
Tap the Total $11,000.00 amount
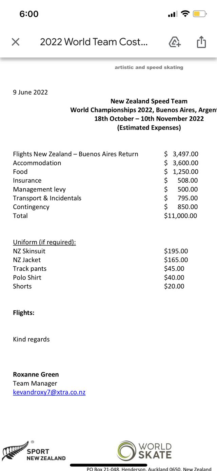(x=180, y=216)
